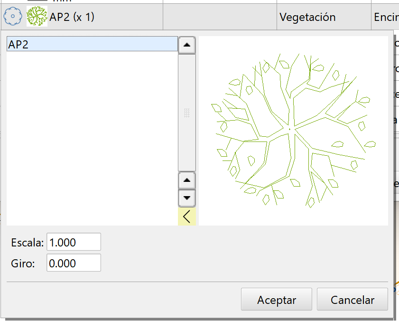Click the Giro label text
Screen dimensions: 399x321
(x=23, y=264)
